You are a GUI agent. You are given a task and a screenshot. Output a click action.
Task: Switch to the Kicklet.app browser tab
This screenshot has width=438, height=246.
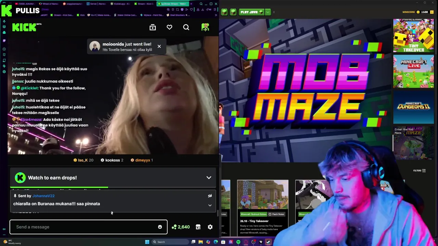[x=120, y=4]
